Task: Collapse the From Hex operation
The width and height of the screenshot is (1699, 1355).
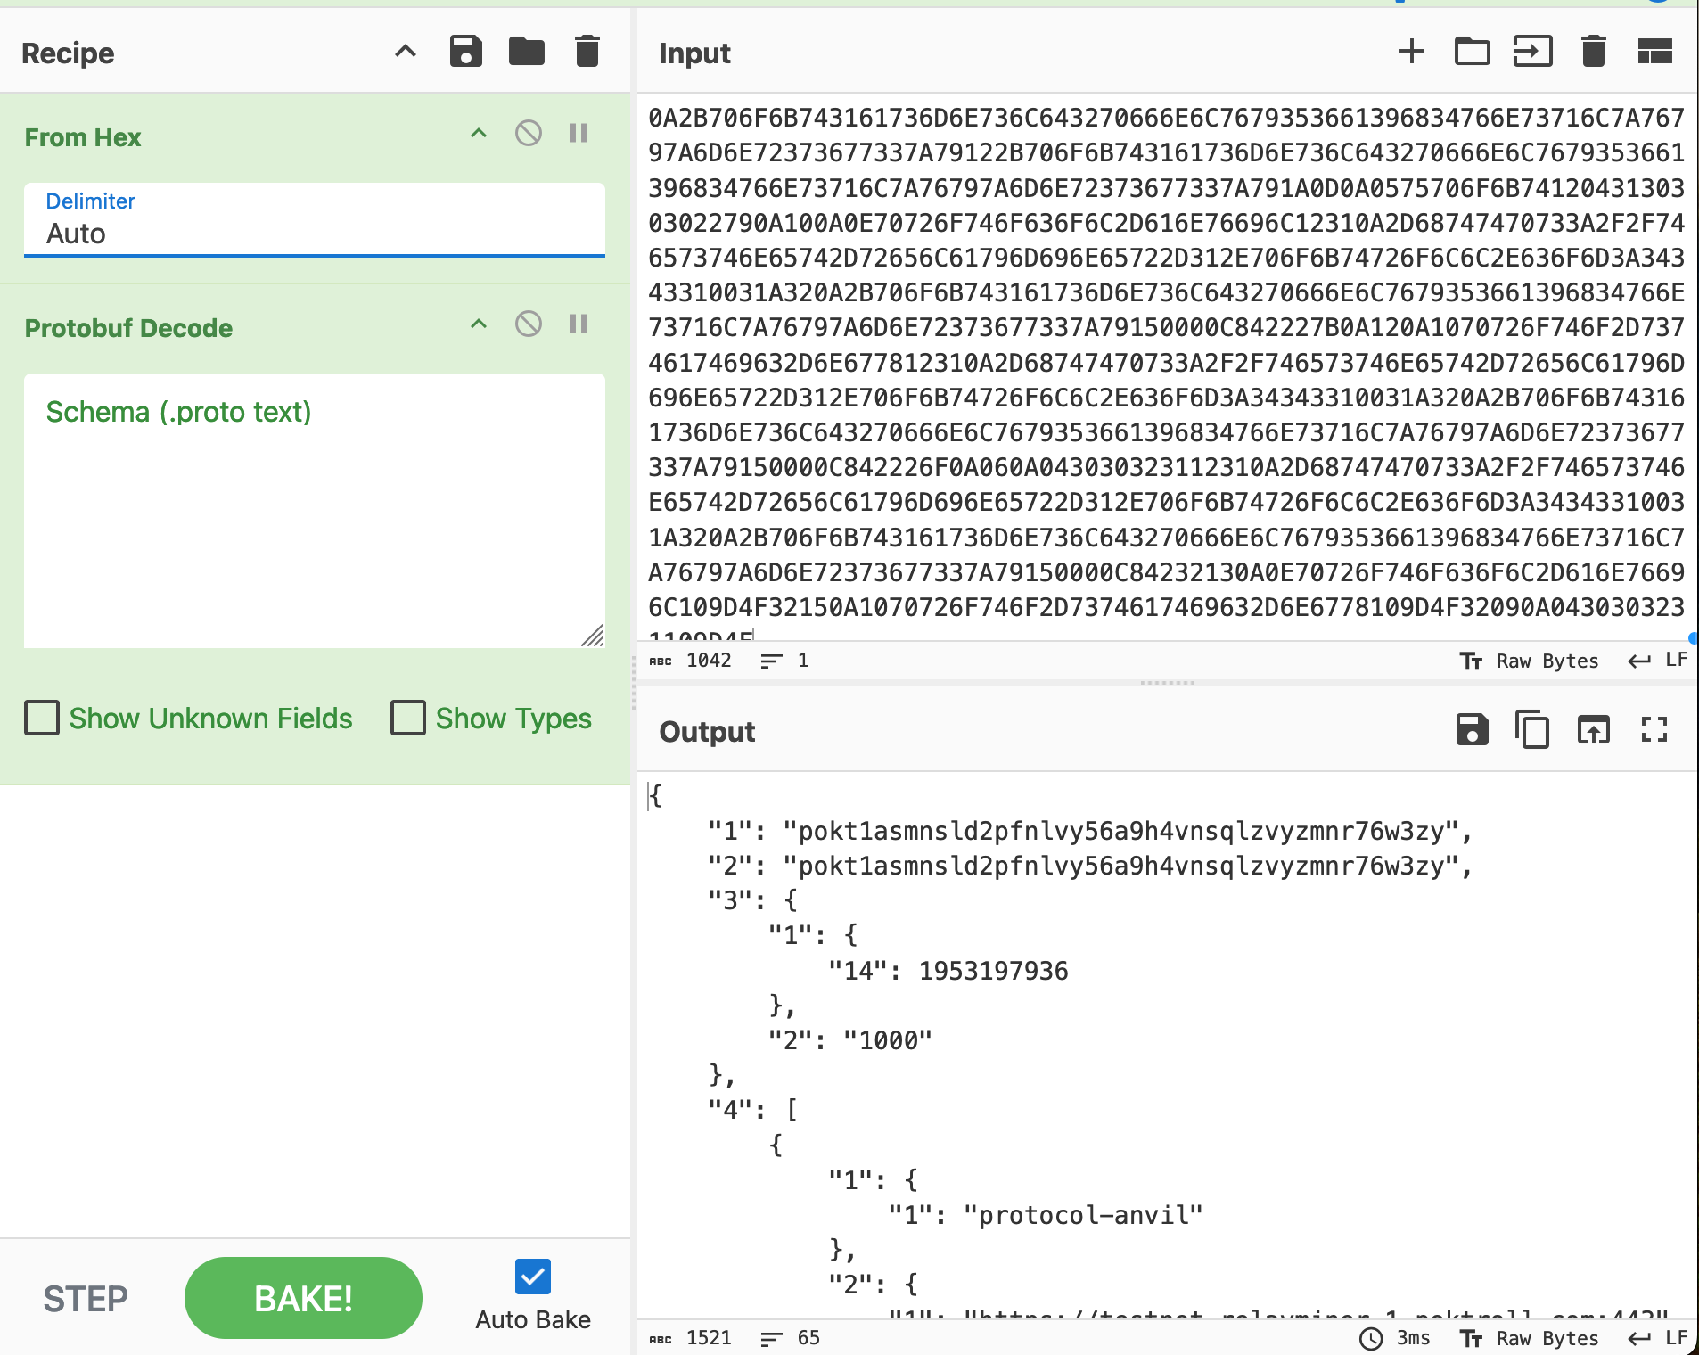Action: point(479,134)
